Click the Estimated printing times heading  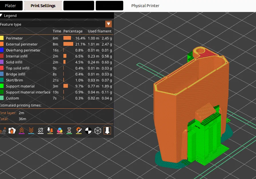click(x=20, y=105)
